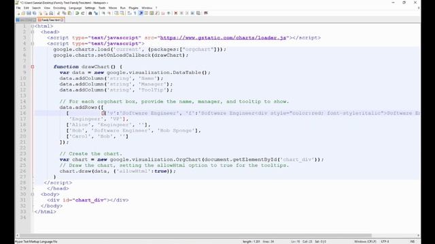Save the file using the Save icon
Image resolution: width=435 pixels, height=244 pixels.
click(29, 13)
